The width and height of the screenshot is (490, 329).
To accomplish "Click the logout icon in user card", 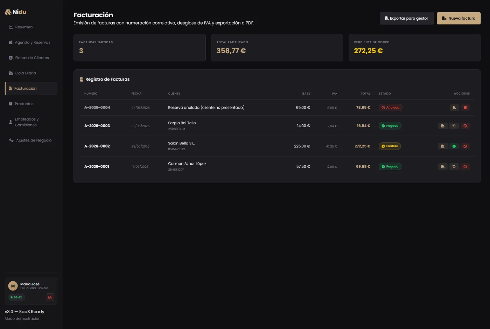I will coord(50,297).
